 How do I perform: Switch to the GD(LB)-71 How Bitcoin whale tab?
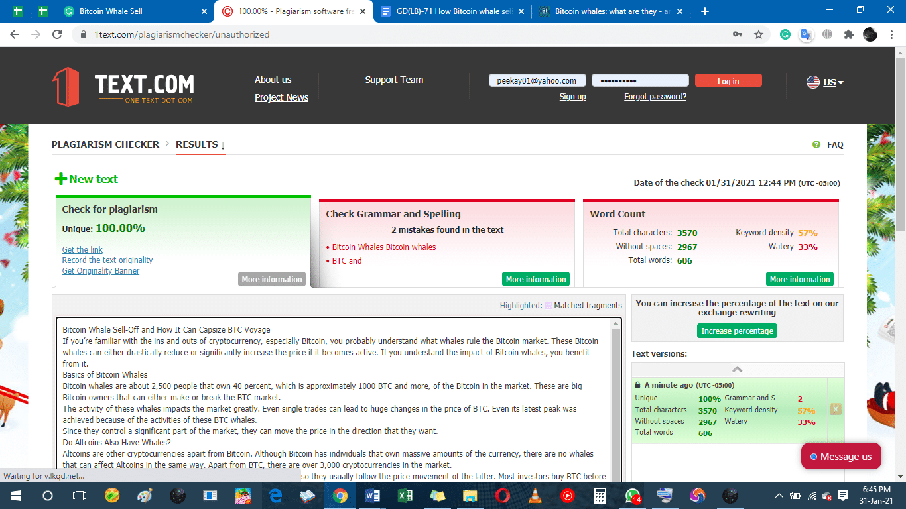453,11
